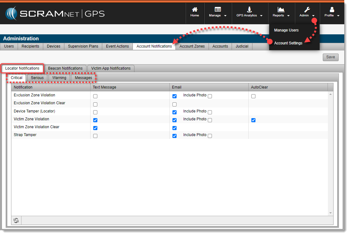The image size is (349, 235).
Task: Expand the Reports dropdown arrow
Action: pyautogui.click(x=288, y=16)
